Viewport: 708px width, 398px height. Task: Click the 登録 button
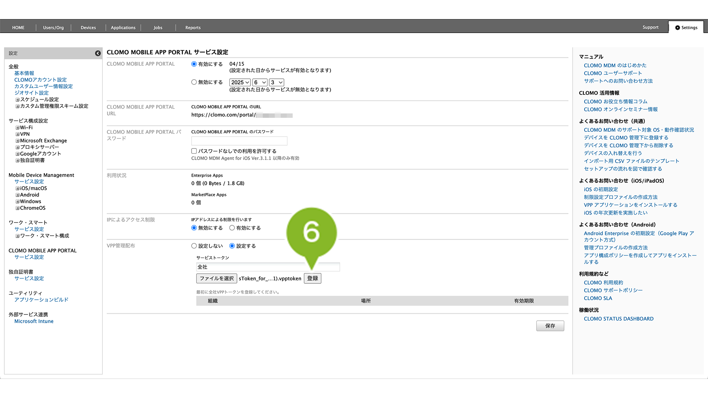click(313, 279)
